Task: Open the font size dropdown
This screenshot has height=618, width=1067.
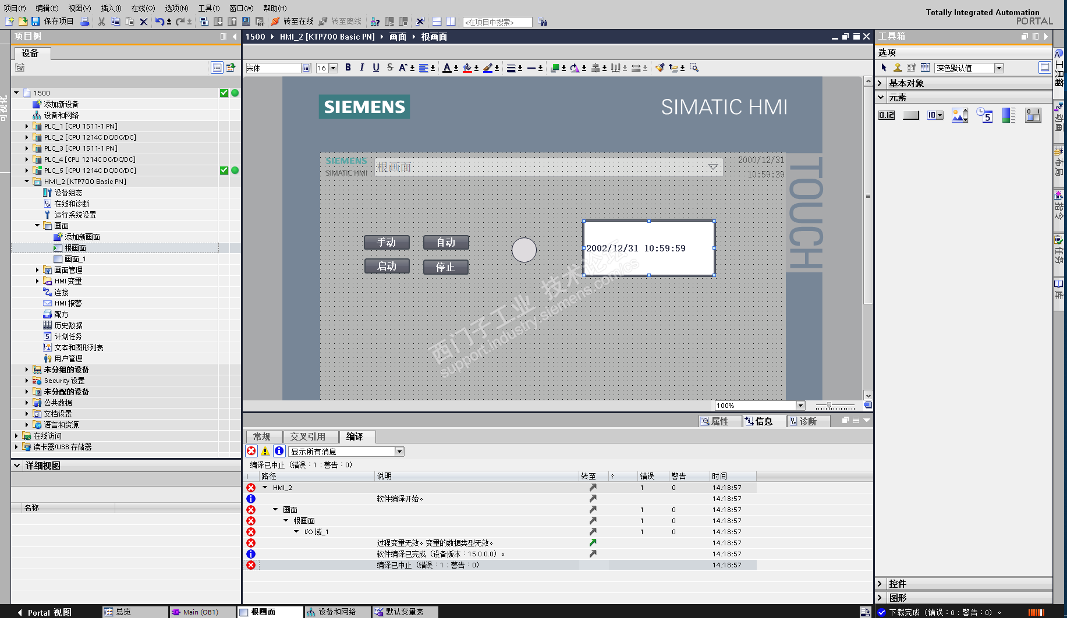Action: tap(334, 68)
